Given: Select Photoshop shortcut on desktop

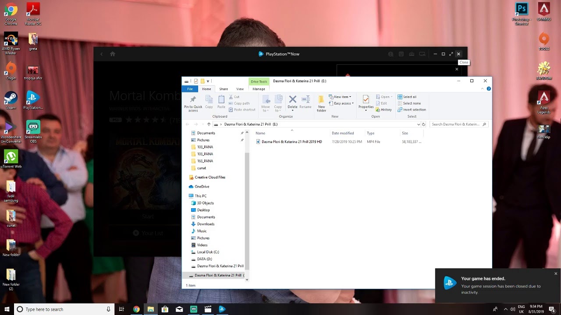Looking at the screenshot, I should [x=522, y=14].
